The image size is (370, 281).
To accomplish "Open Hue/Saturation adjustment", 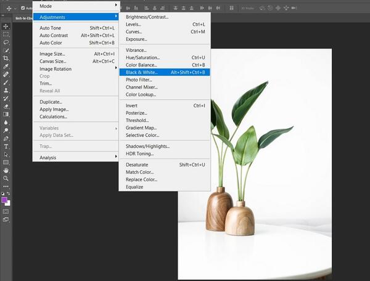I will point(165,57).
